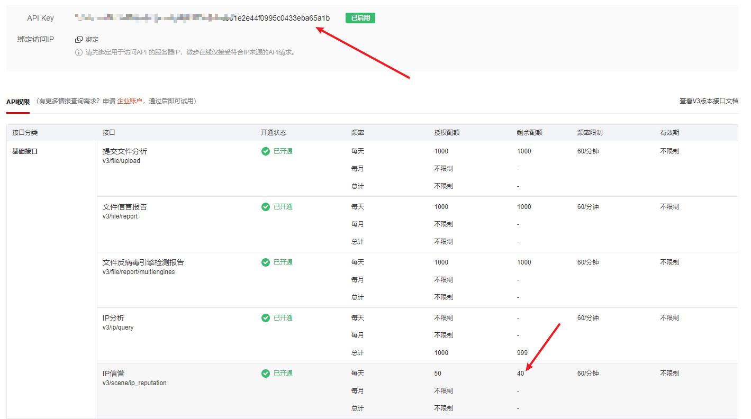
Task: Click the green check icon for IP信誉
Action: pos(266,374)
